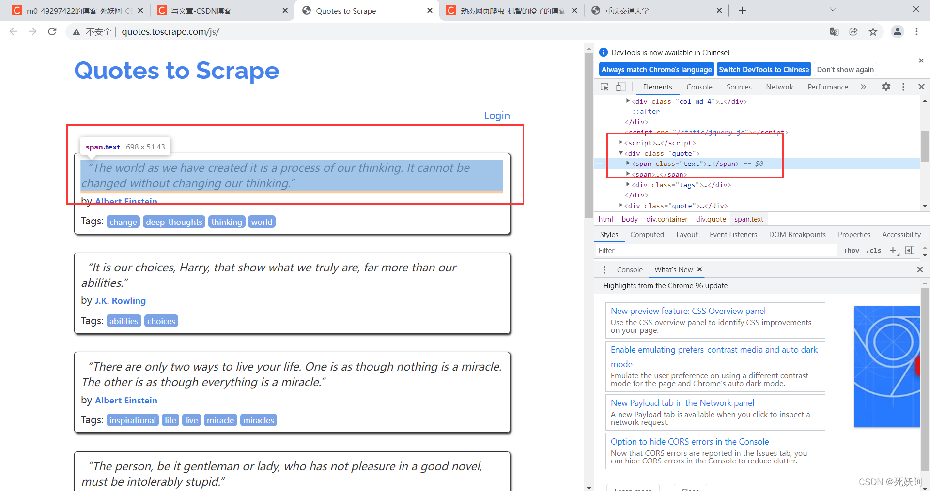Image resolution: width=930 pixels, height=491 pixels.
Task: Activate the inspect element picker
Action: click(604, 87)
